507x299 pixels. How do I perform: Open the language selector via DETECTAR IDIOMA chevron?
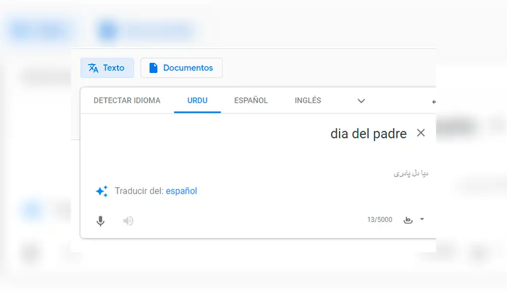361,101
